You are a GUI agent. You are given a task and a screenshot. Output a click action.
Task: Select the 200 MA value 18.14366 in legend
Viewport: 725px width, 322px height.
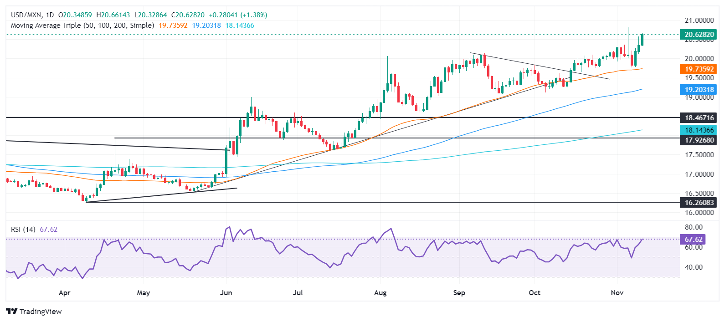pos(240,26)
